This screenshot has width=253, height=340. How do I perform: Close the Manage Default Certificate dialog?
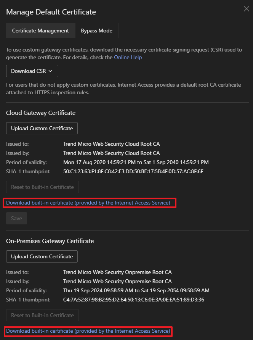246,9
